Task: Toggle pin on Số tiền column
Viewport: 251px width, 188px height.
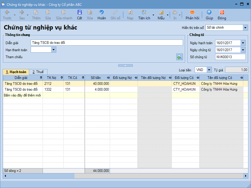Action: click(x=108, y=78)
